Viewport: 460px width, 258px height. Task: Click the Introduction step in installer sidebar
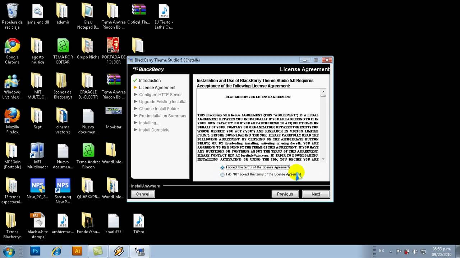click(x=150, y=81)
